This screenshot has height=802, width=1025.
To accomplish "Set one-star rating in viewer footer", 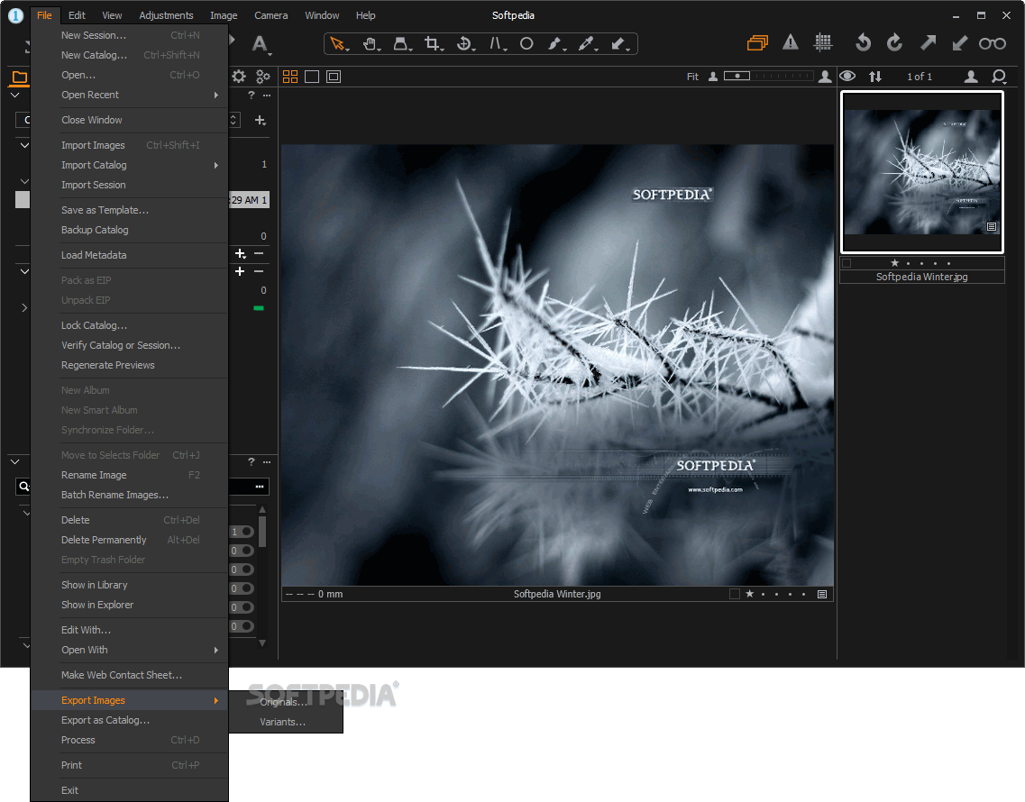I will pyautogui.click(x=750, y=594).
